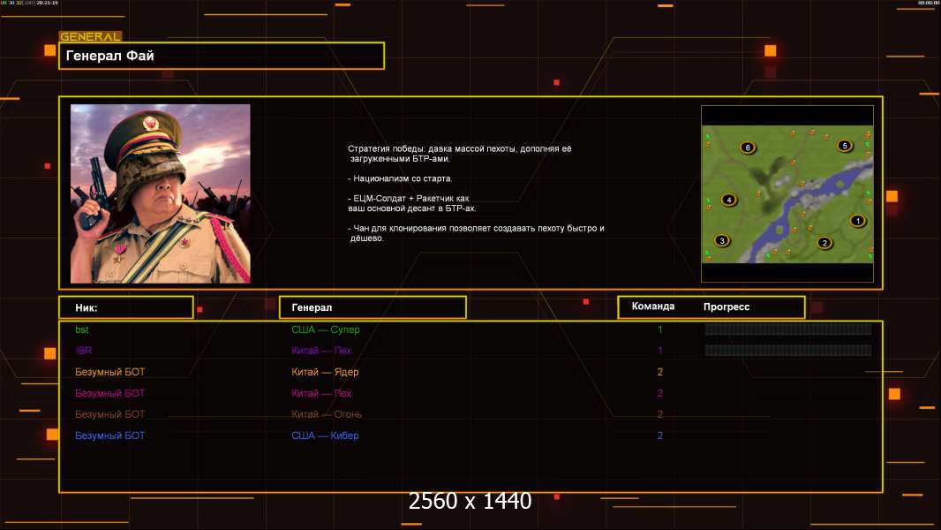Open the Китай — Огонь general entry
This screenshot has width=941, height=530.
(327, 414)
